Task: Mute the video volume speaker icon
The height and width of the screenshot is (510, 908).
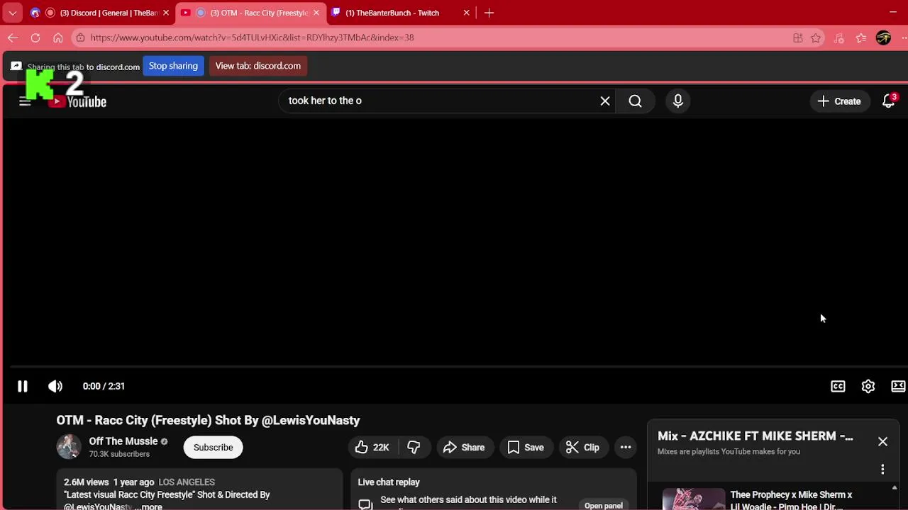Action: 55,386
